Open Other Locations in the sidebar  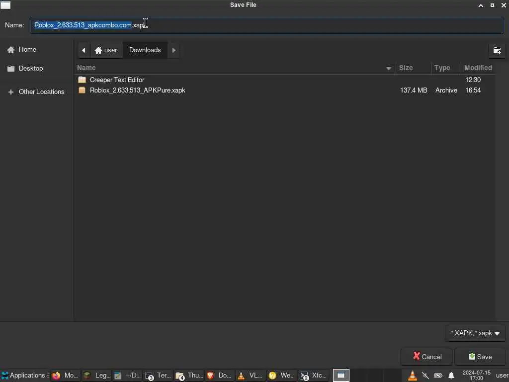(x=36, y=92)
